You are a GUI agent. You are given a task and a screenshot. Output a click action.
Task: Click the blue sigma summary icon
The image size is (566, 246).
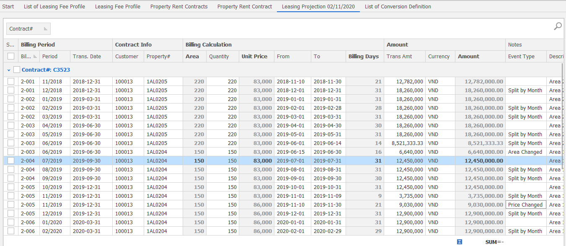click(x=460, y=242)
